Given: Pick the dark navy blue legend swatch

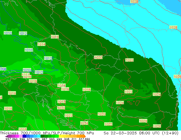Looking at the screenshot, I should click(x=24, y=136).
